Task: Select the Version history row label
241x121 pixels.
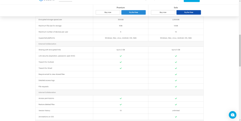Action: [44, 110]
